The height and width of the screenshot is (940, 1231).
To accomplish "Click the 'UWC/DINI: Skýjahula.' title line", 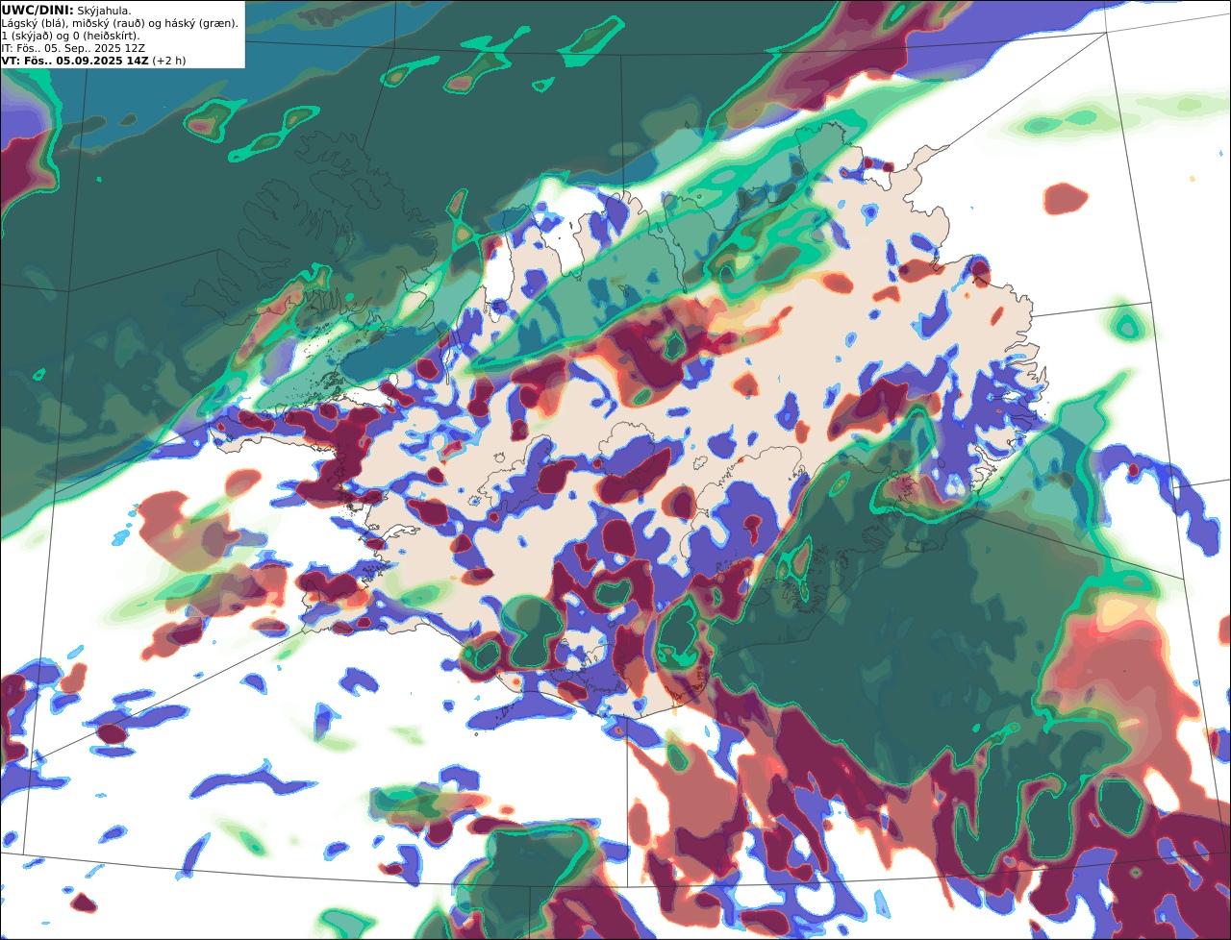I will click(x=66, y=10).
